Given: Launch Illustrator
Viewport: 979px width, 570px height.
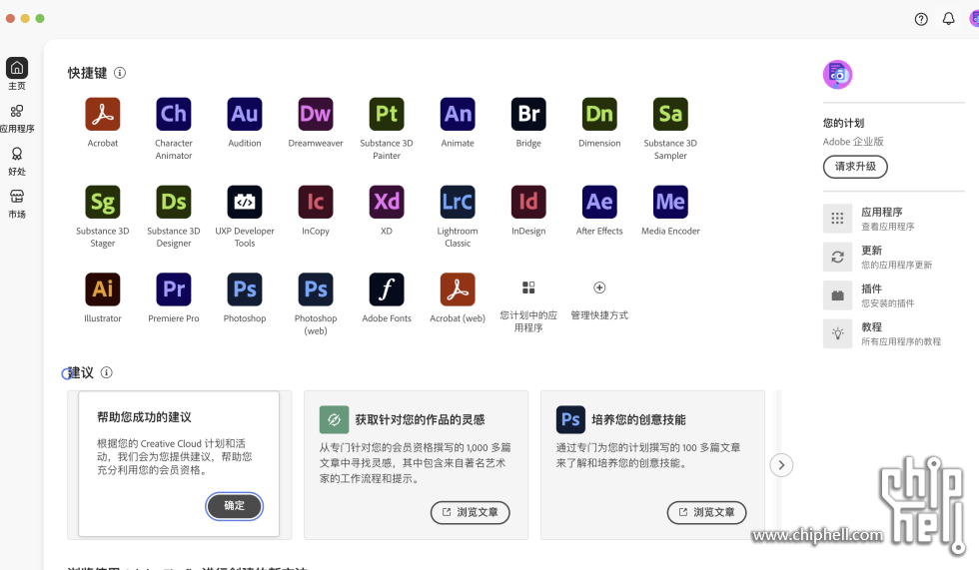Looking at the screenshot, I should pyautogui.click(x=102, y=289).
